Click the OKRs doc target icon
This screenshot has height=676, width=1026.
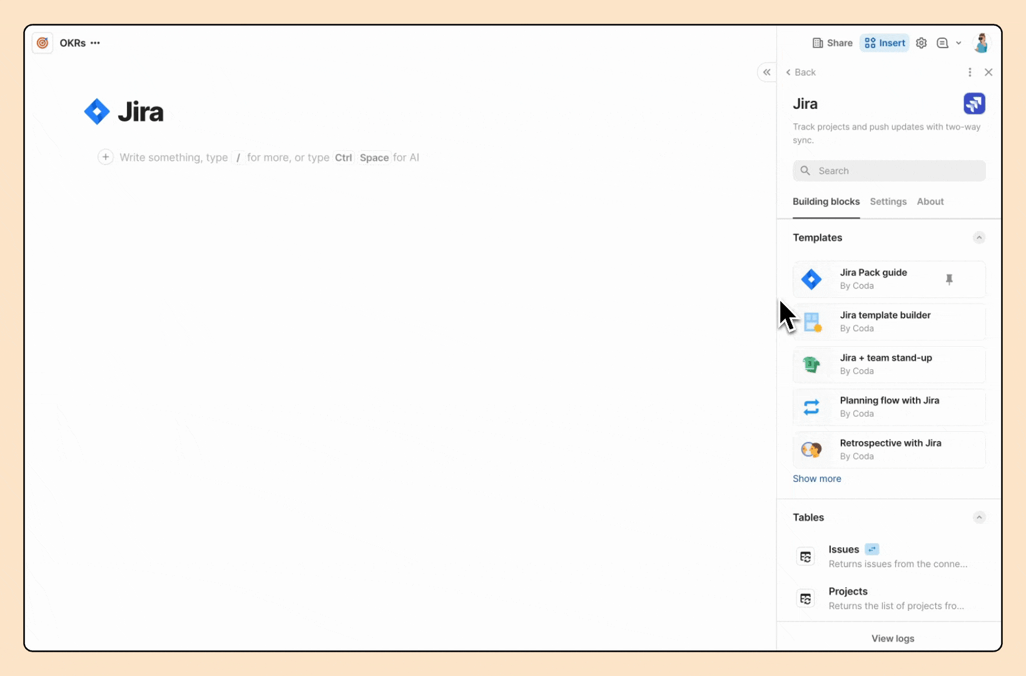click(43, 43)
